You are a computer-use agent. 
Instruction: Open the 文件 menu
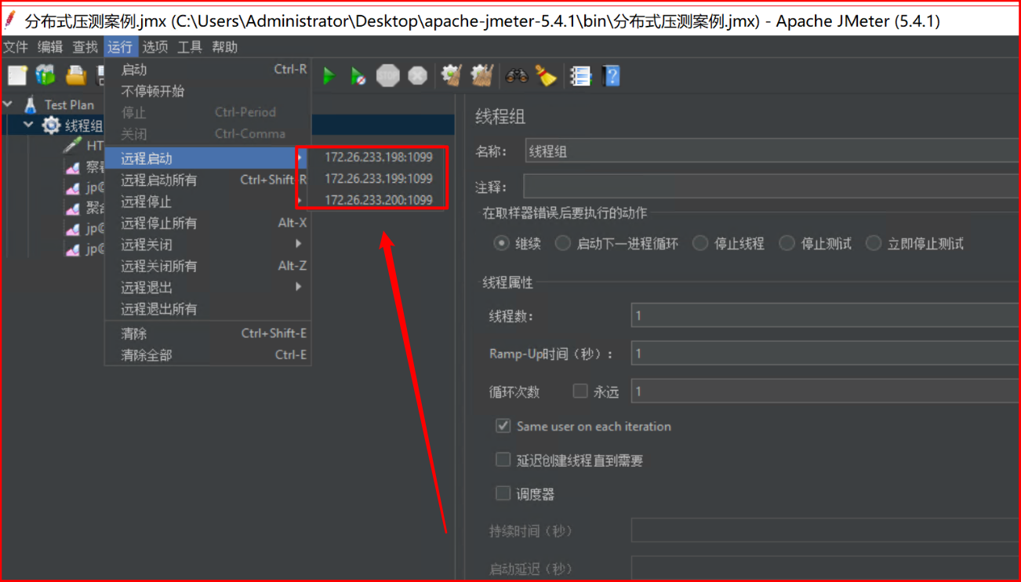click(x=16, y=47)
